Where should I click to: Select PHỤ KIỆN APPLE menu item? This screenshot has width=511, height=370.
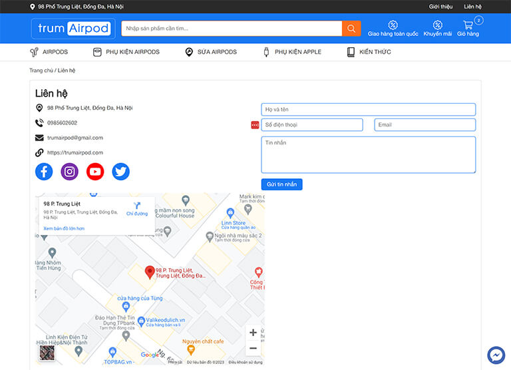tap(292, 52)
